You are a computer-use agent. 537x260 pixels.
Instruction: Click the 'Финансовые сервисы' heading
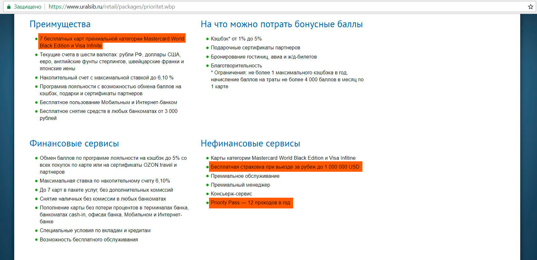pyautogui.click(x=74, y=144)
